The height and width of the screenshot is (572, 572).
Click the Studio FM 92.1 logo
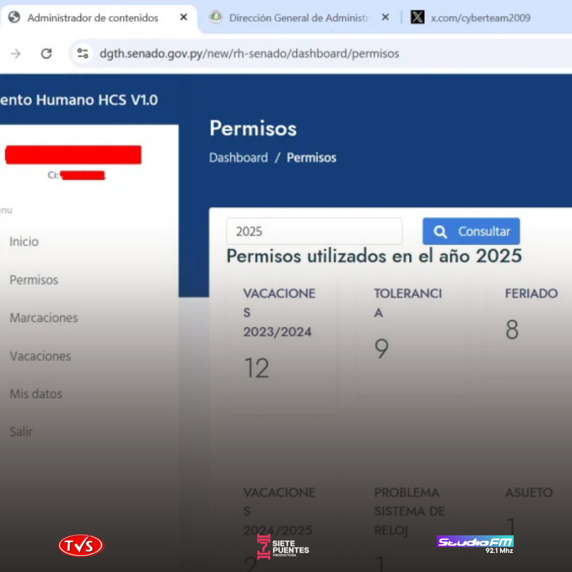[475, 544]
